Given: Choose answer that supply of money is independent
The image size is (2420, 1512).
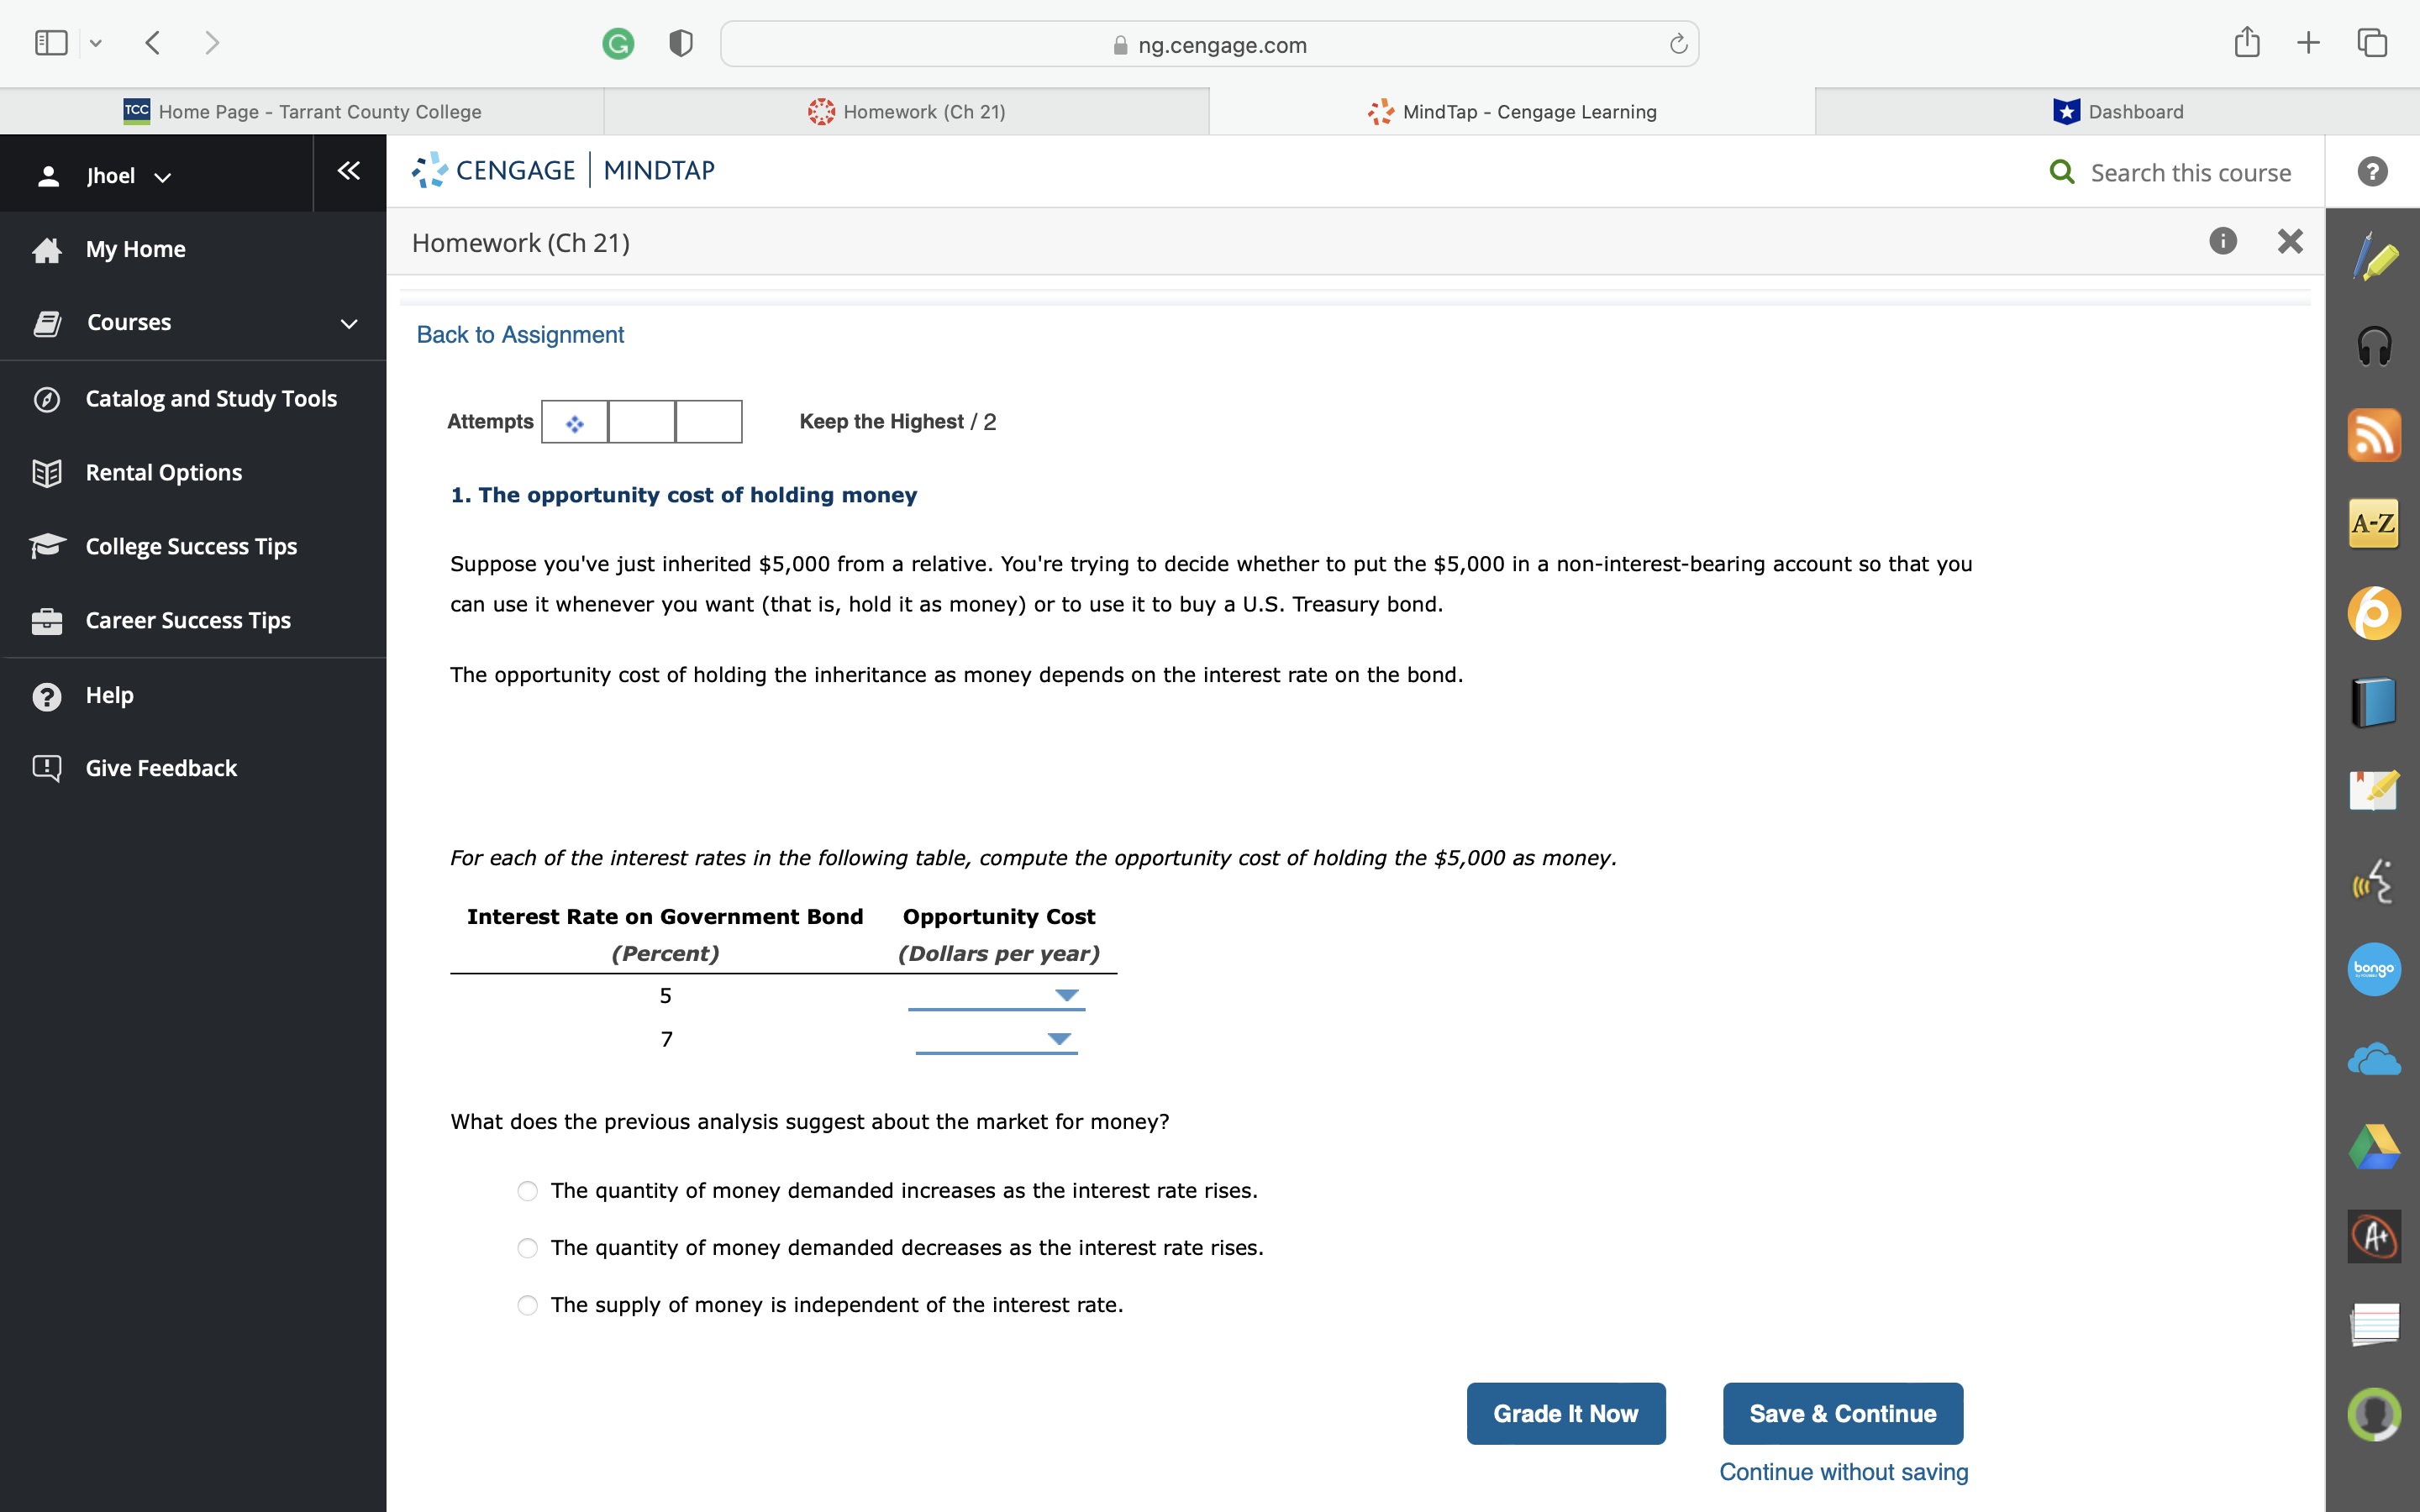Looking at the screenshot, I should pos(527,1305).
